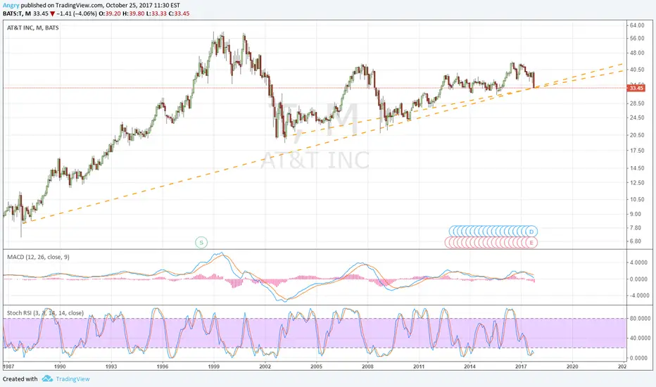The image size is (656, 387).
Task: Click the 7.80 price axis label
Action: pyautogui.click(x=635, y=227)
